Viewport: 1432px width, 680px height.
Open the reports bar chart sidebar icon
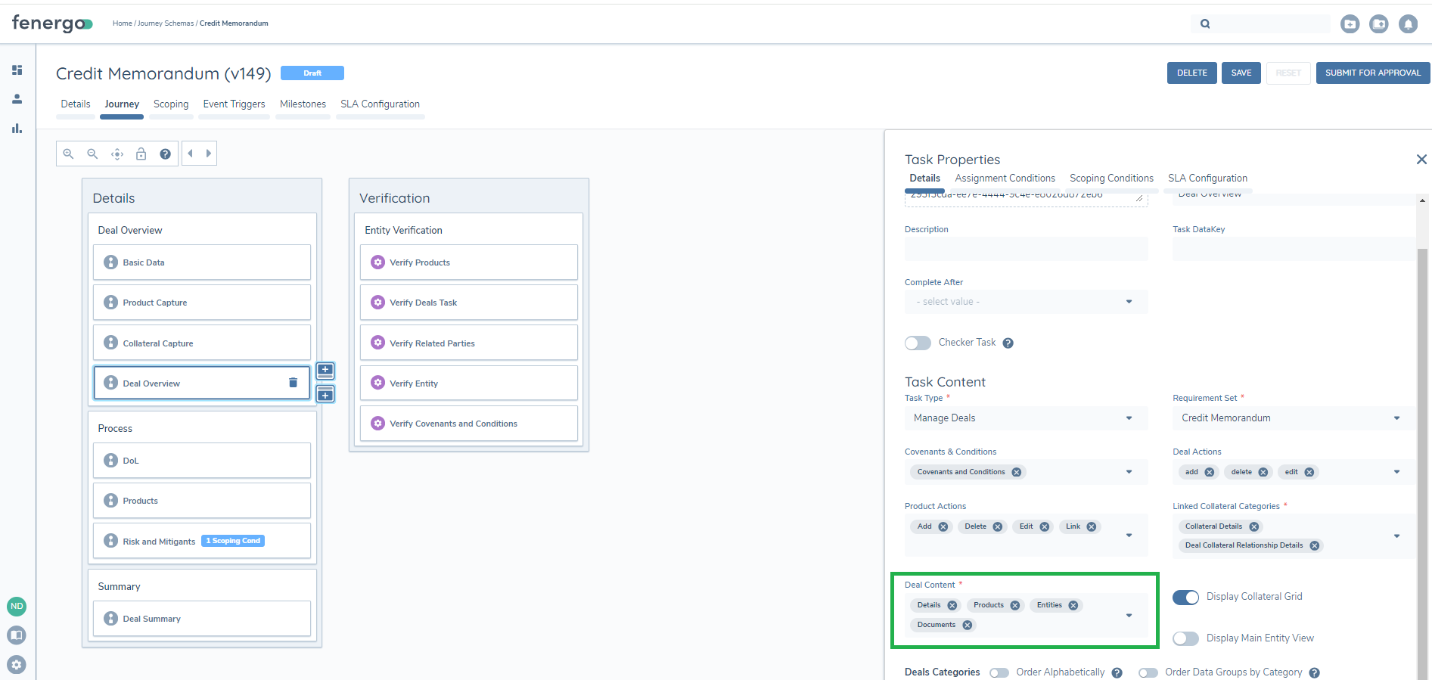point(17,129)
